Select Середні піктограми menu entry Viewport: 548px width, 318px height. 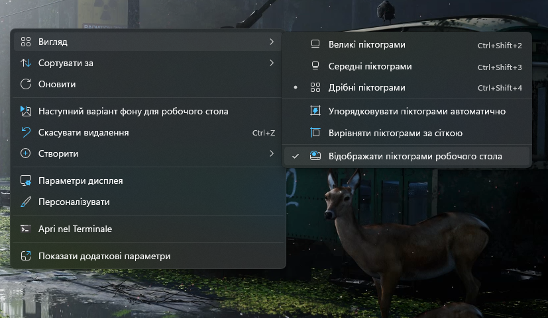370,67
